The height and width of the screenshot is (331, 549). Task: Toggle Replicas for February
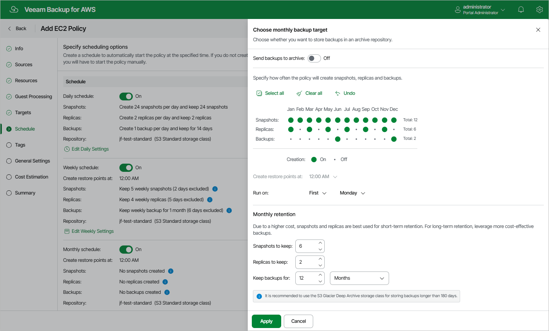click(300, 129)
